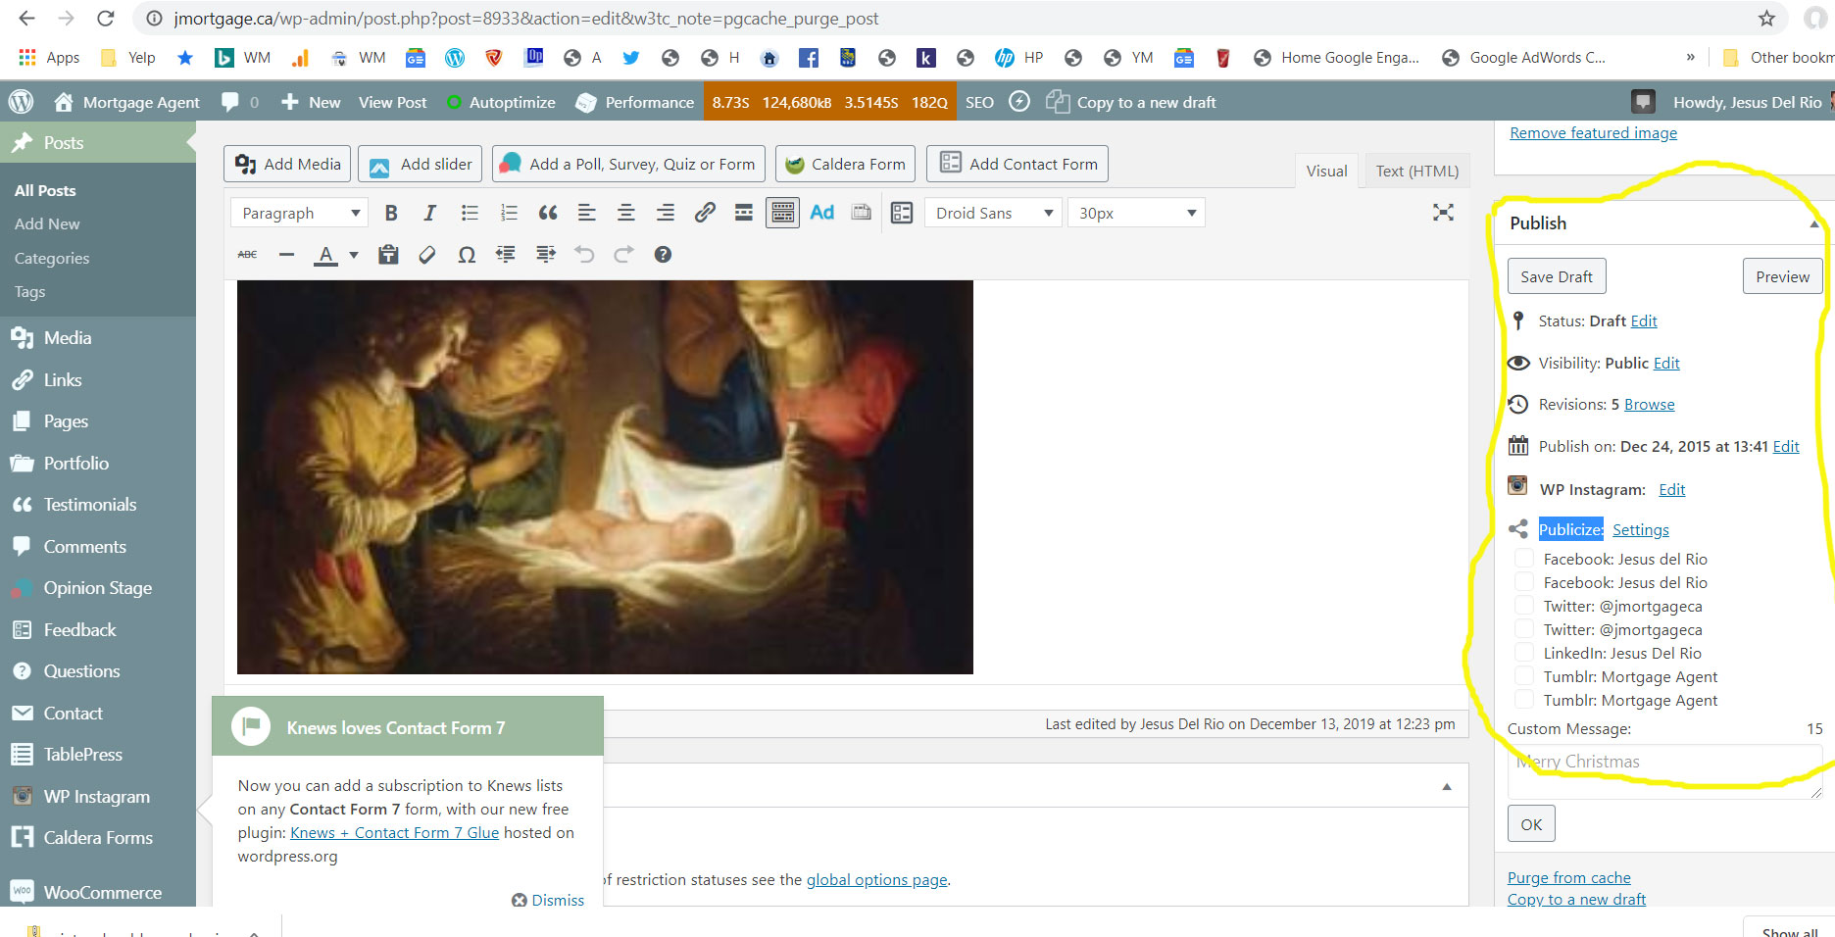Toggle distraction-free fullscreen mode
The width and height of the screenshot is (1835, 937).
(1443, 213)
